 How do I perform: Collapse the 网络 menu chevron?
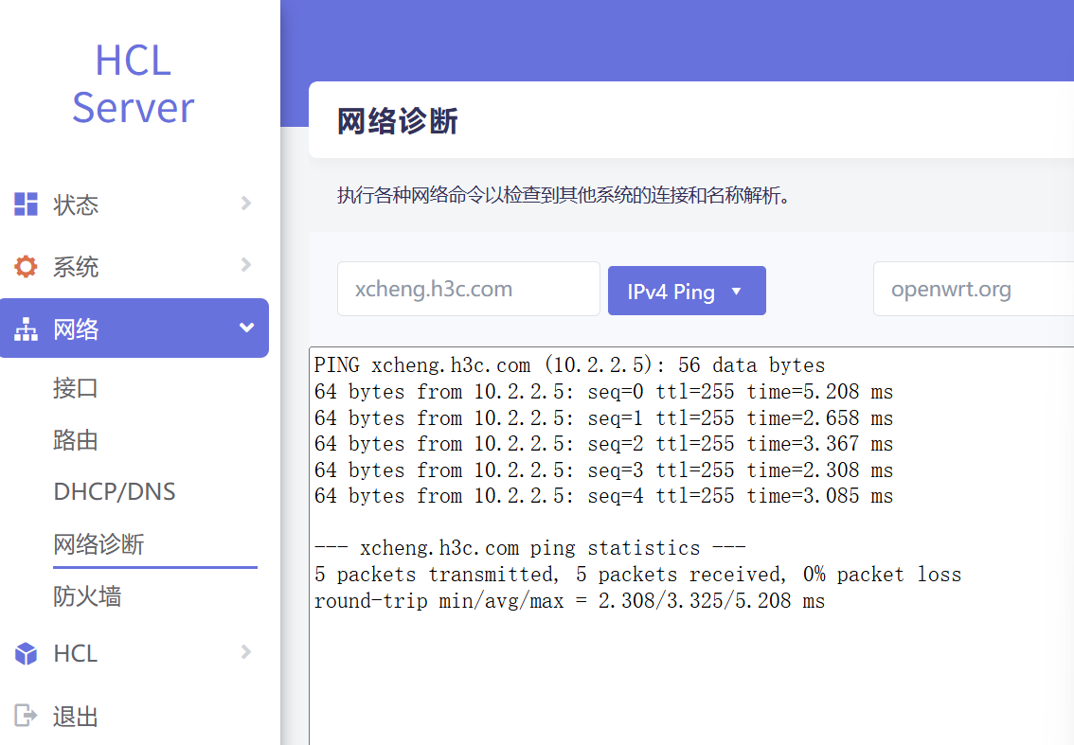tap(246, 328)
